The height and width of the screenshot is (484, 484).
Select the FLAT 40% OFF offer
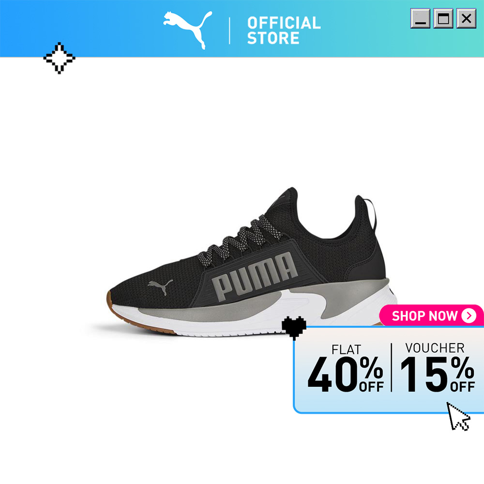coord(346,368)
